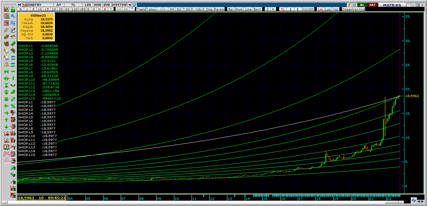Viewport: 427px width, 206px height.
Task: Select the 120 minute period
Action: (x=75, y=9)
